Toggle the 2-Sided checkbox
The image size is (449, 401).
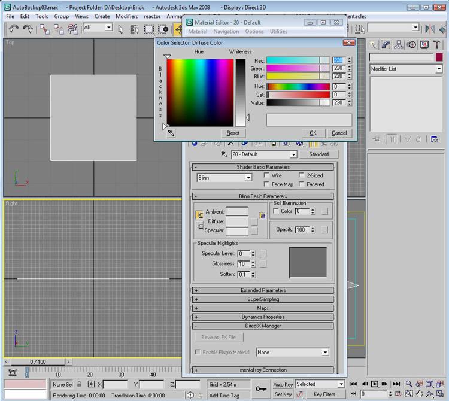(301, 175)
